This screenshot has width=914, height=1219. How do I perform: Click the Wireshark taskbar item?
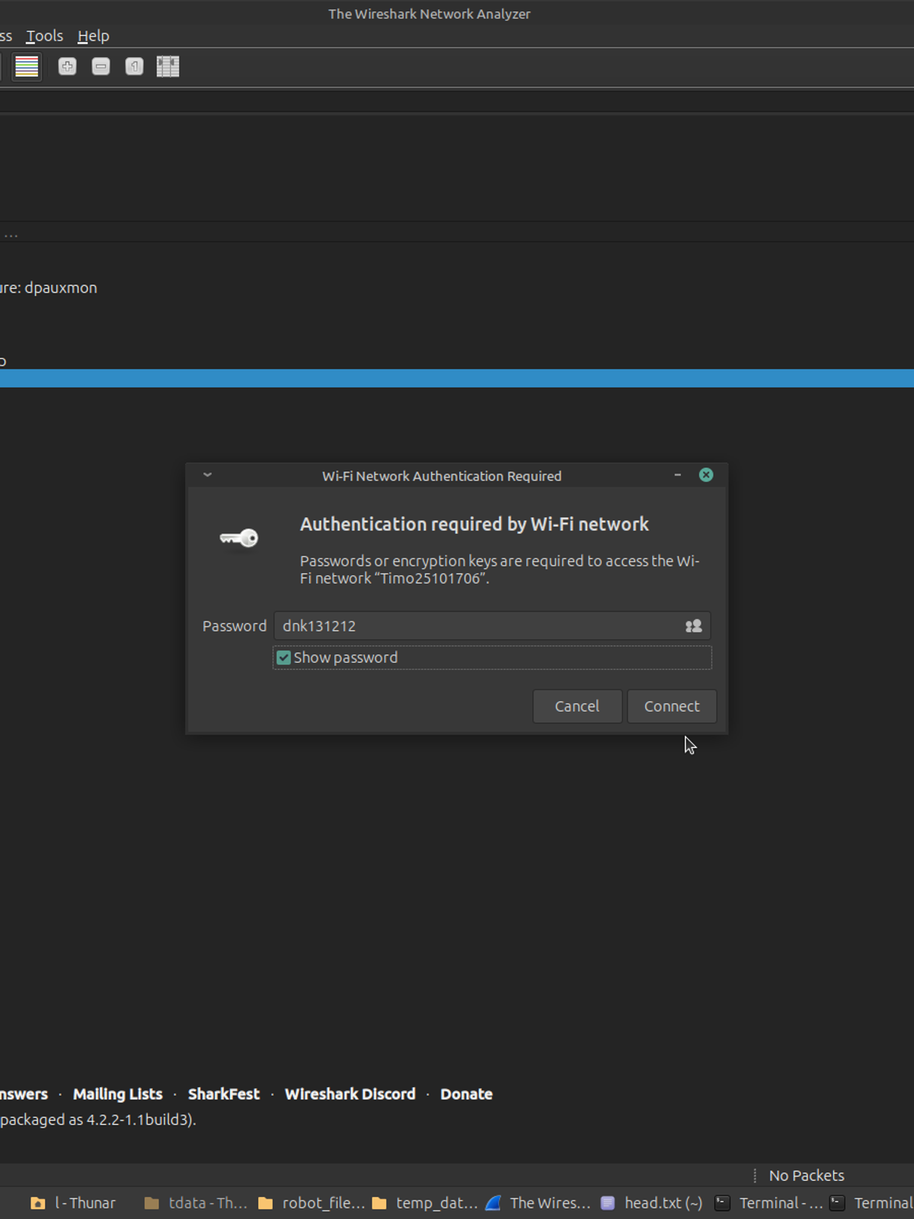538,1203
